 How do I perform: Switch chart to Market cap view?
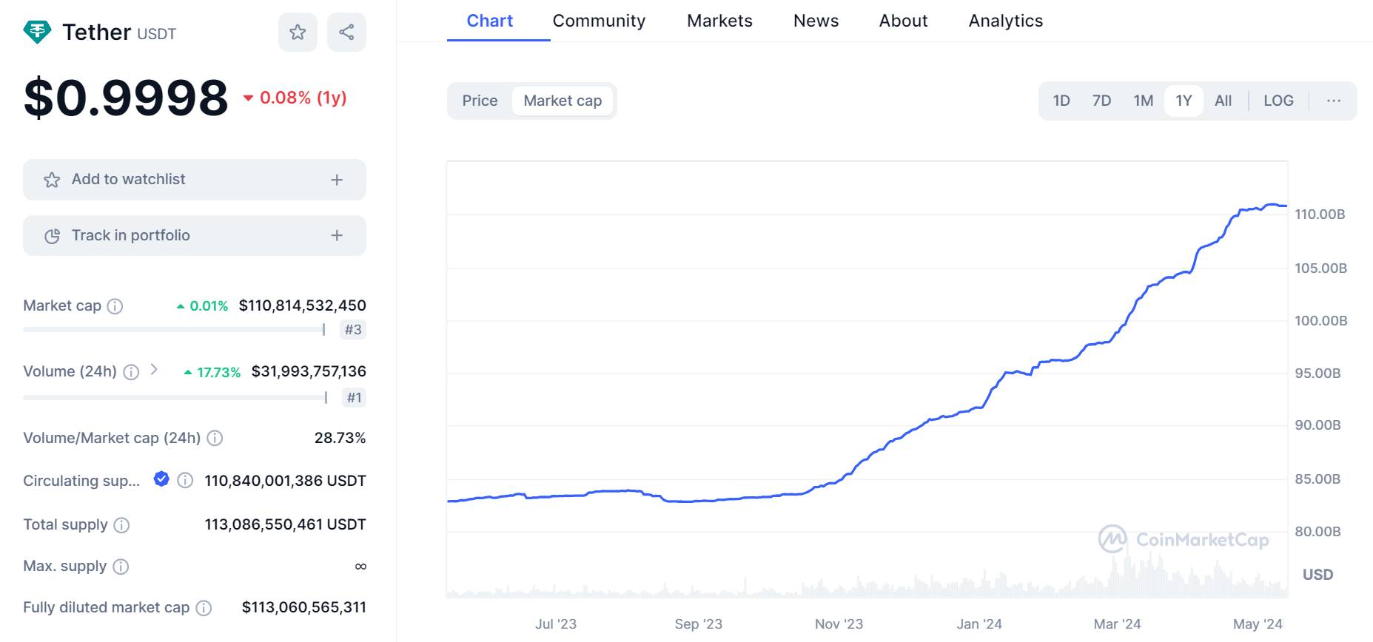(563, 101)
